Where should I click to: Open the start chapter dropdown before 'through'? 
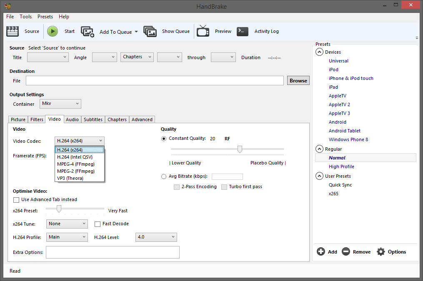pyautogui.click(x=170, y=57)
